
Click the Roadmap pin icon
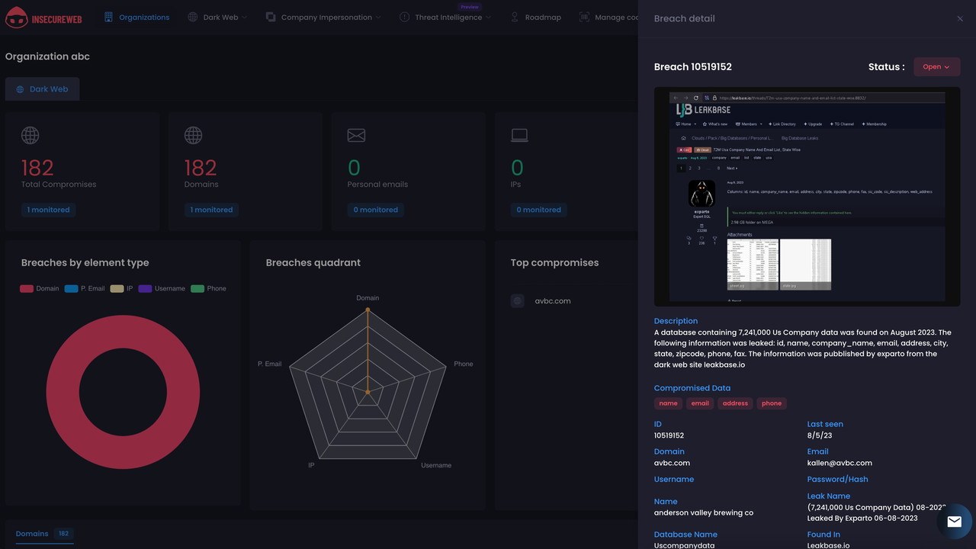coord(515,17)
